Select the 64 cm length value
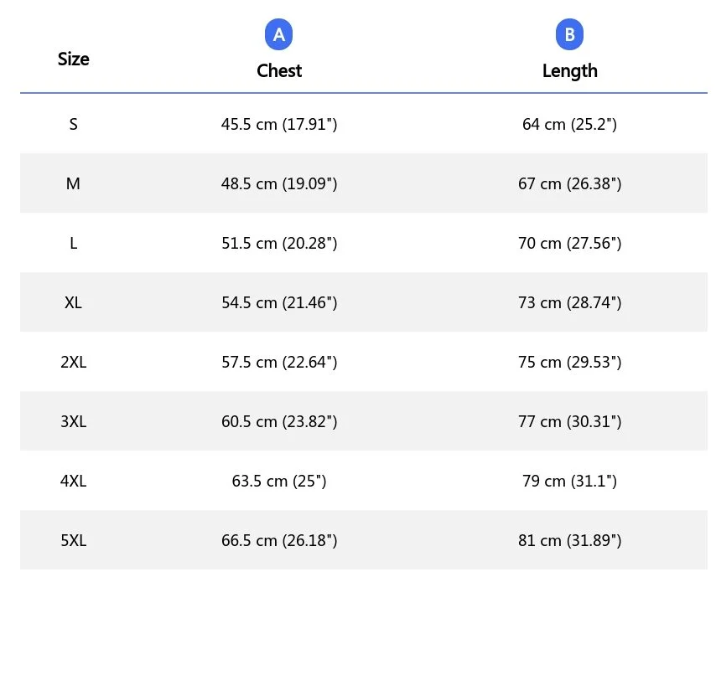This screenshot has height=675, width=716. pyautogui.click(x=569, y=124)
